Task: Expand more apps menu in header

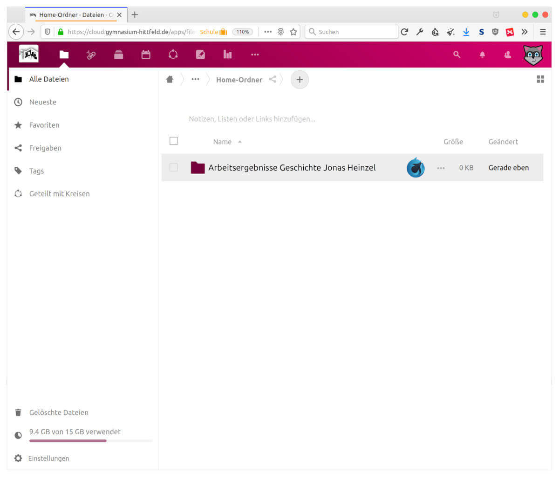Action: (x=254, y=55)
